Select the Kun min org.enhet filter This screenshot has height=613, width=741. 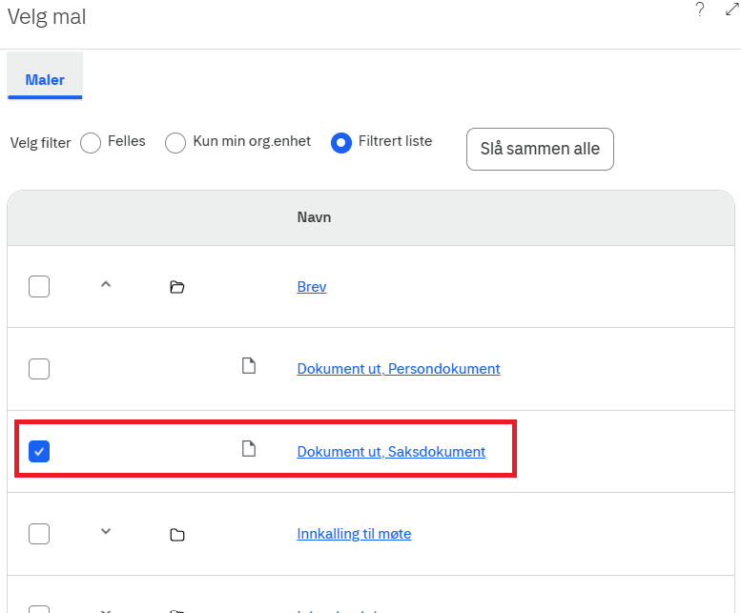[175, 143]
